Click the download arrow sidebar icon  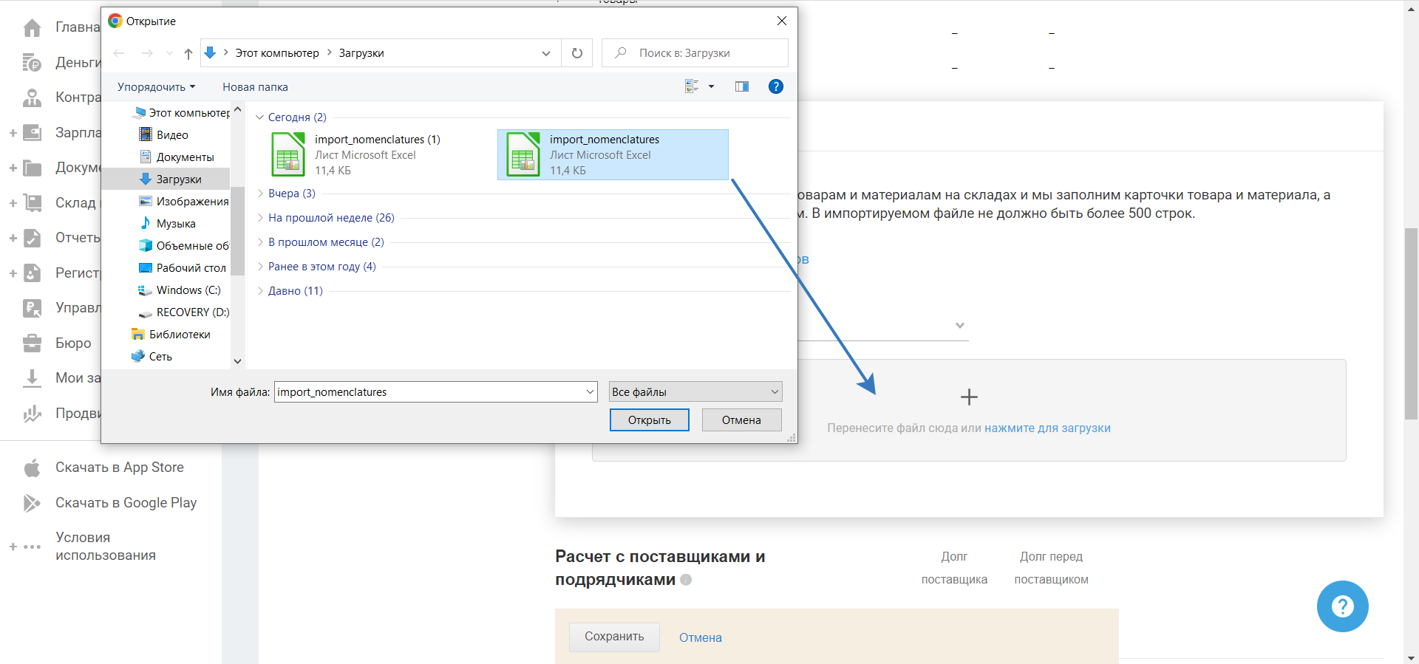(32, 378)
